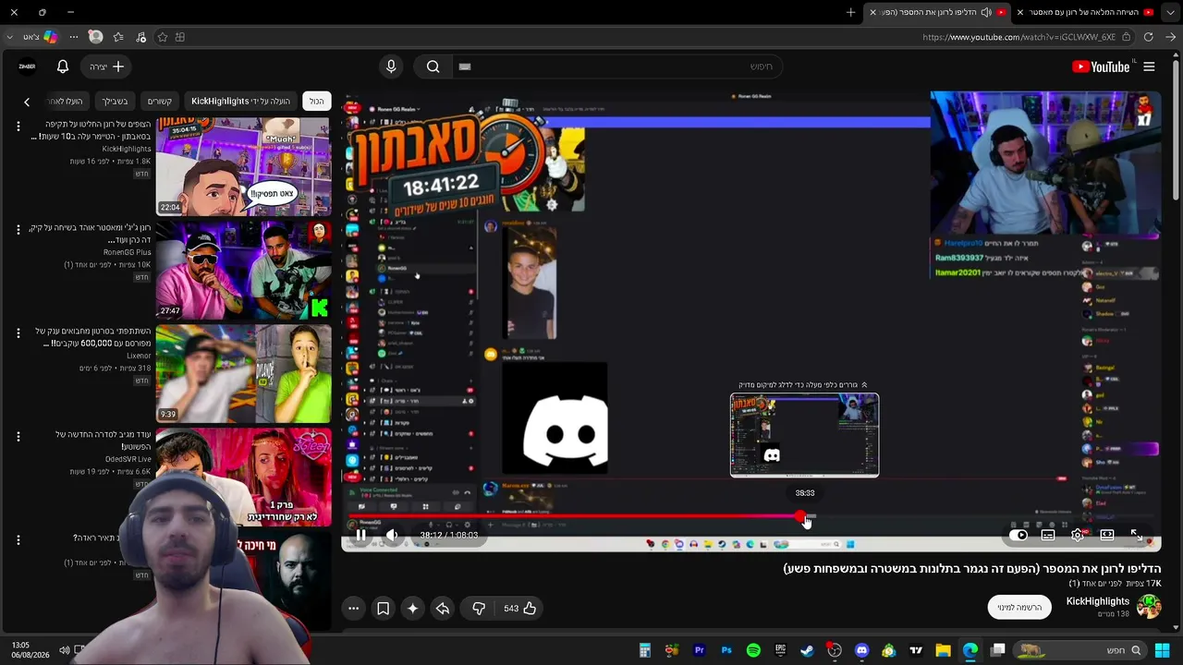
Task: Open the Windows Start menu
Action: (x=1162, y=650)
